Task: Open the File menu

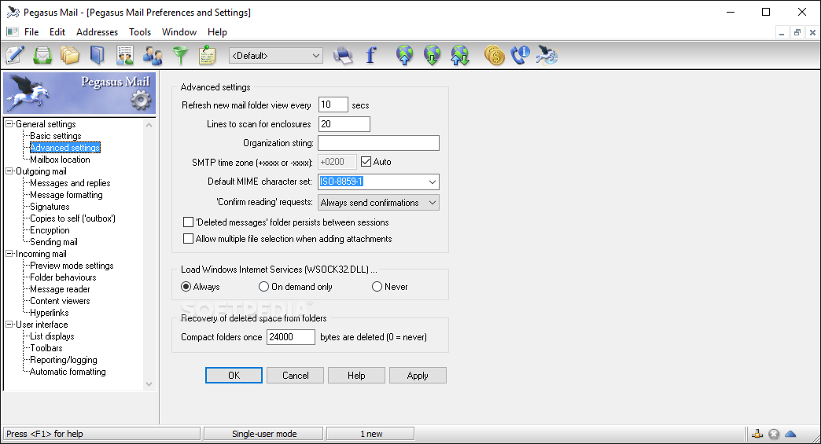Action: (31, 32)
